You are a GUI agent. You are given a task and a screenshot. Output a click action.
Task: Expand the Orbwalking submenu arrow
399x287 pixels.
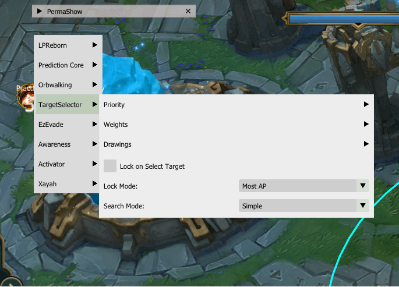click(x=95, y=84)
